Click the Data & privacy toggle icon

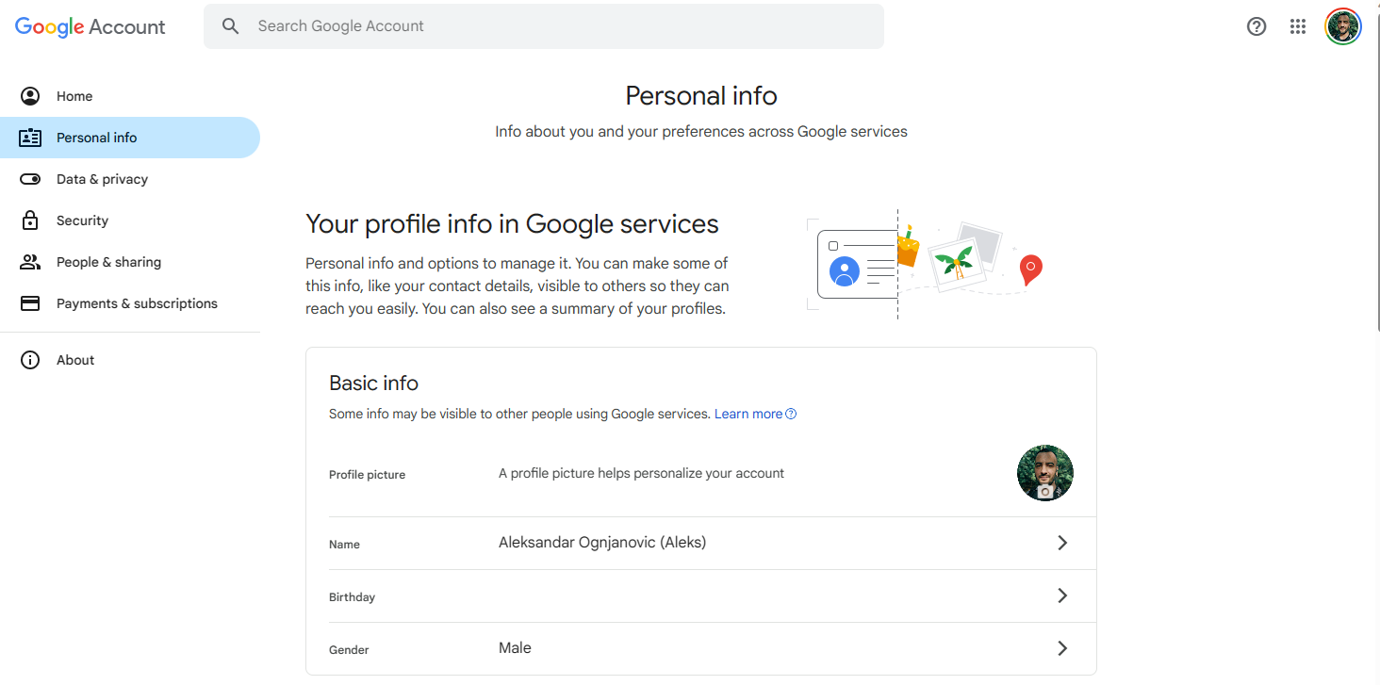tap(30, 179)
